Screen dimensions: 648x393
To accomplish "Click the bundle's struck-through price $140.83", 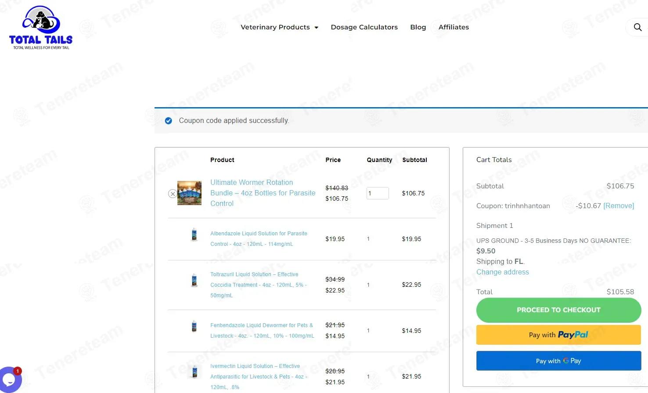I will [337, 188].
